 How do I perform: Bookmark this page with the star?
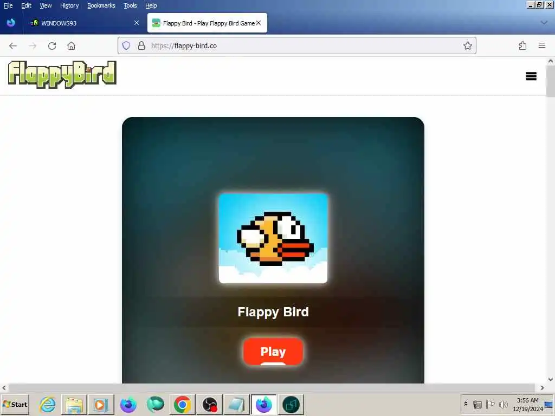pyautogui.click(x=468, y=45)
